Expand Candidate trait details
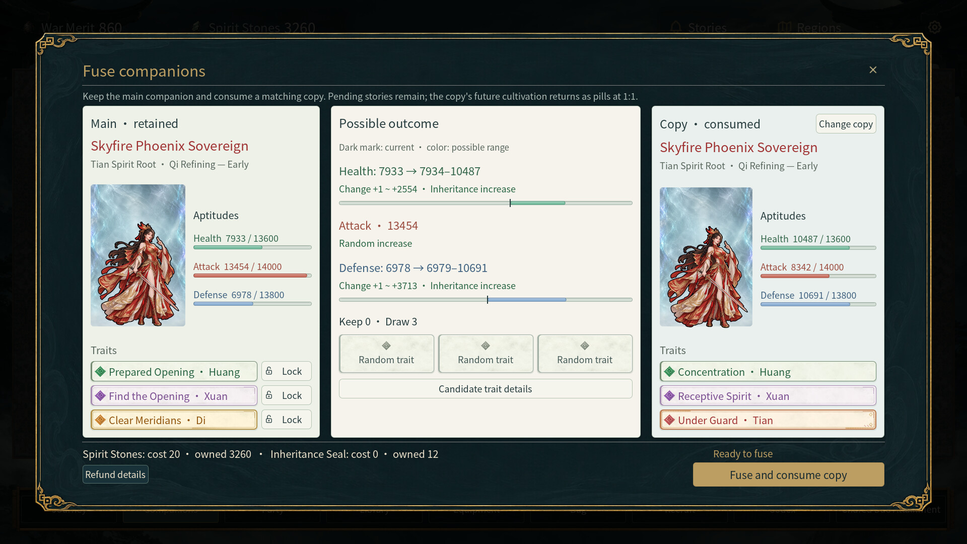 click(486, 389)
